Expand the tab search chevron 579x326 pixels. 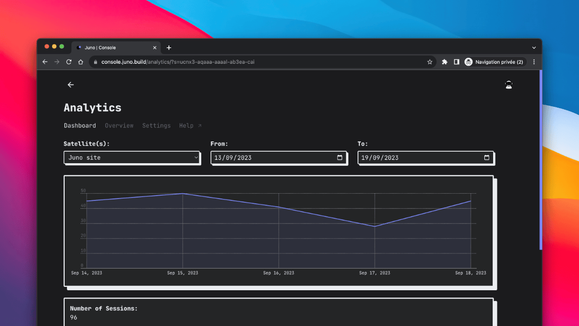coord(534,48)
